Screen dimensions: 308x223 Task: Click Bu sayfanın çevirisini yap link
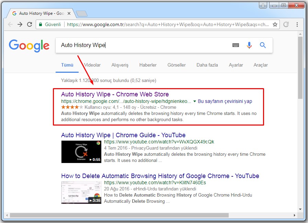225,101
